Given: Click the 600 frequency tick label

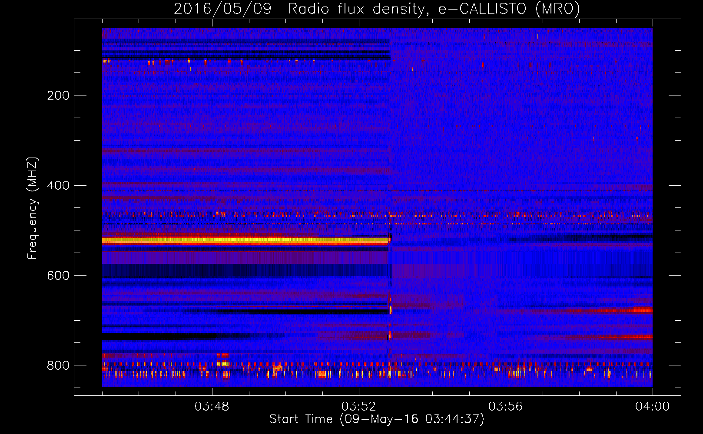Looking at the screenshot, I should coord(58,276).
